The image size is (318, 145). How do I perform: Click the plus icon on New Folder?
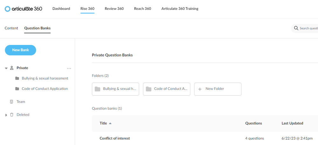coord(200,89)
